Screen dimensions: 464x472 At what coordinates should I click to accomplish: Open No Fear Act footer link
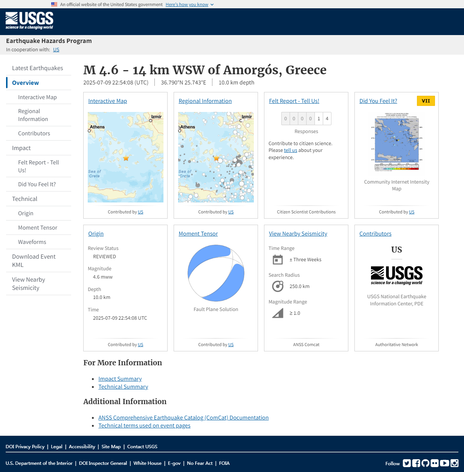pyautogui.click(x=200, y=463)
